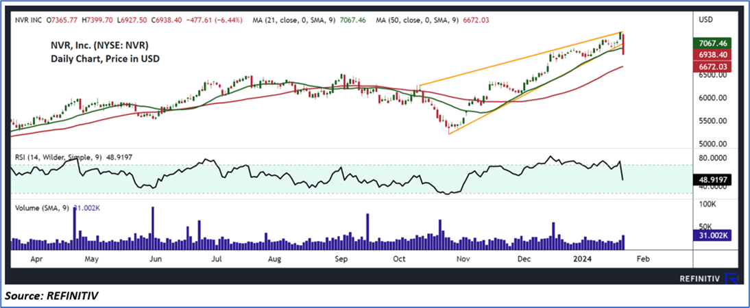Click the Sep label on time axis
This screenshot has width=750, height=308.
[341, 259]
